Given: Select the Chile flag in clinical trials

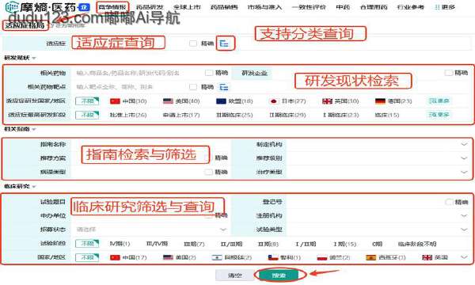Looking at the screenshot, I should coord(273,258).
